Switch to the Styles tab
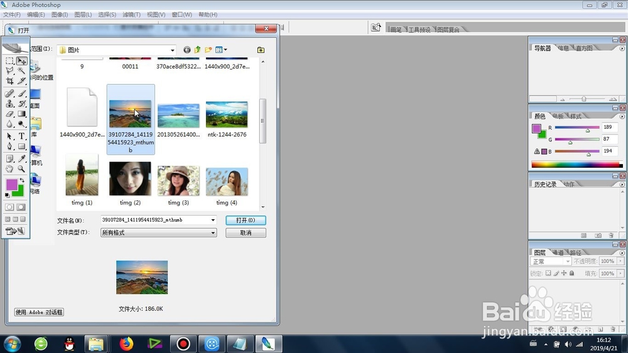This screenshot has height=353, width=628. tap(575, 116)
